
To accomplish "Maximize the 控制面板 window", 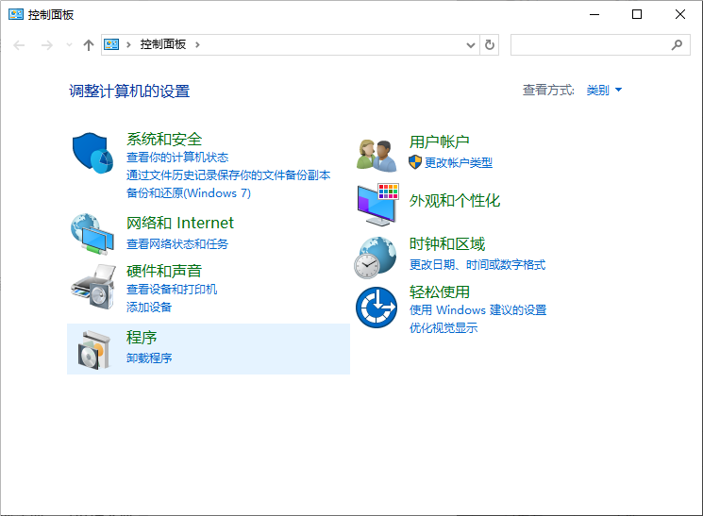I will point(637,14).
